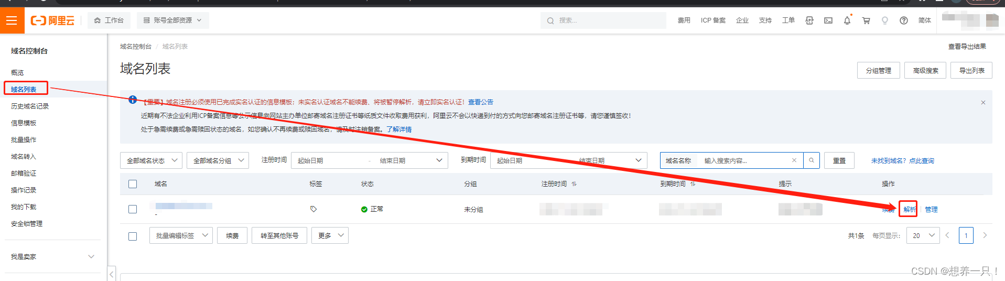Expand the 全部域名分组 dropdown
Viewport: 1005px width, 281px height.
click(218, 160)
